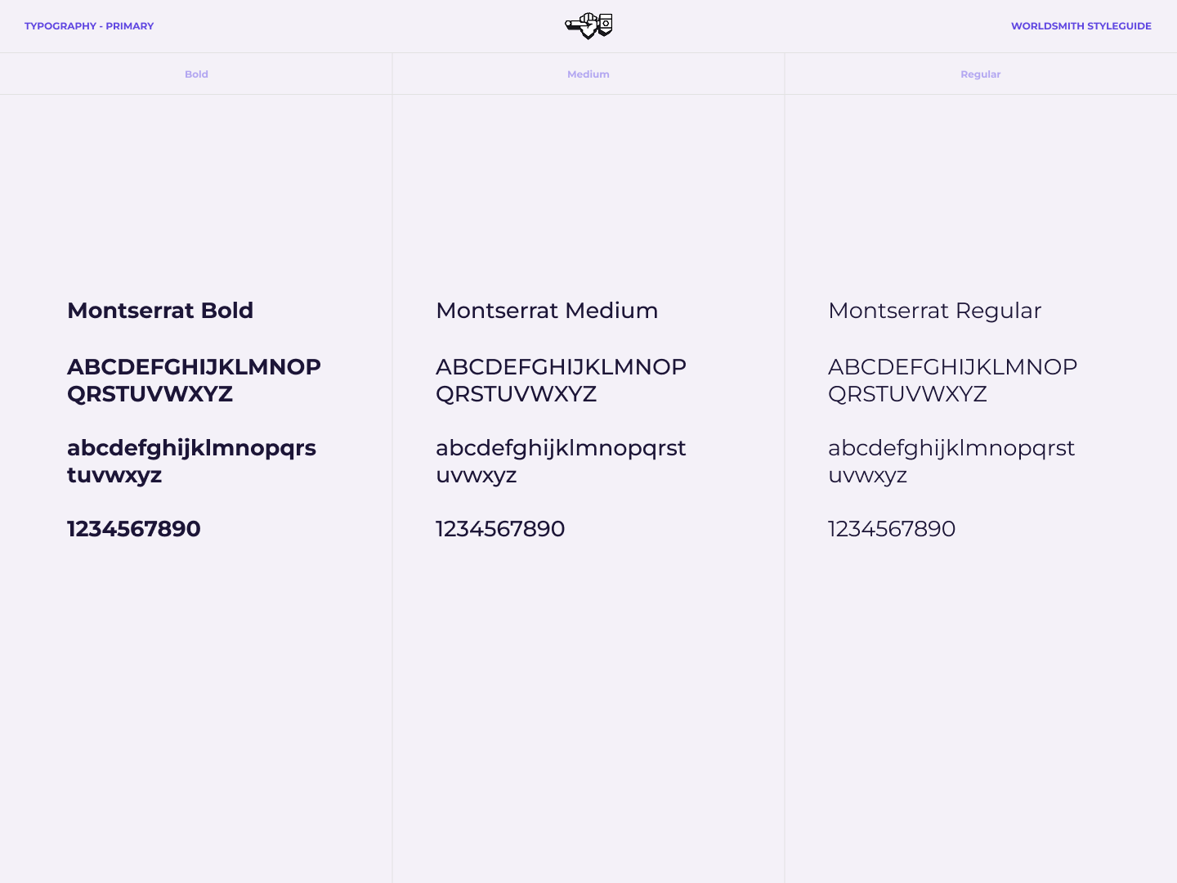This screenshot has width=1177, height=883.
Task: Select the Bold column heading
Action: (x=196, y=74)
